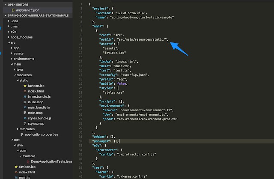This screenshot has width=274, height=179.
Task: Open main.bundle.js file
Action: [39, 107]
